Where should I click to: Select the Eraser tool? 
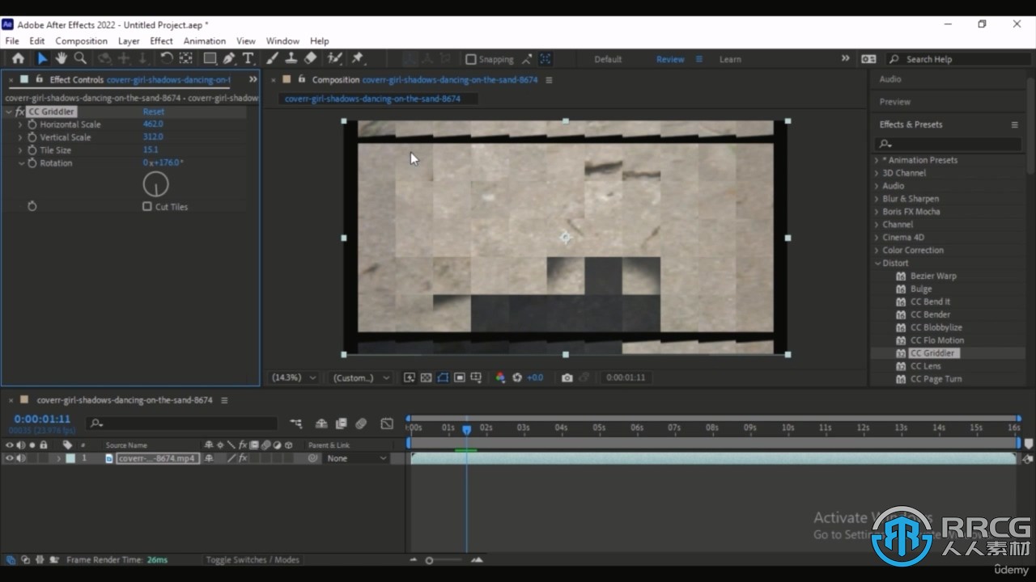(310, 58)
